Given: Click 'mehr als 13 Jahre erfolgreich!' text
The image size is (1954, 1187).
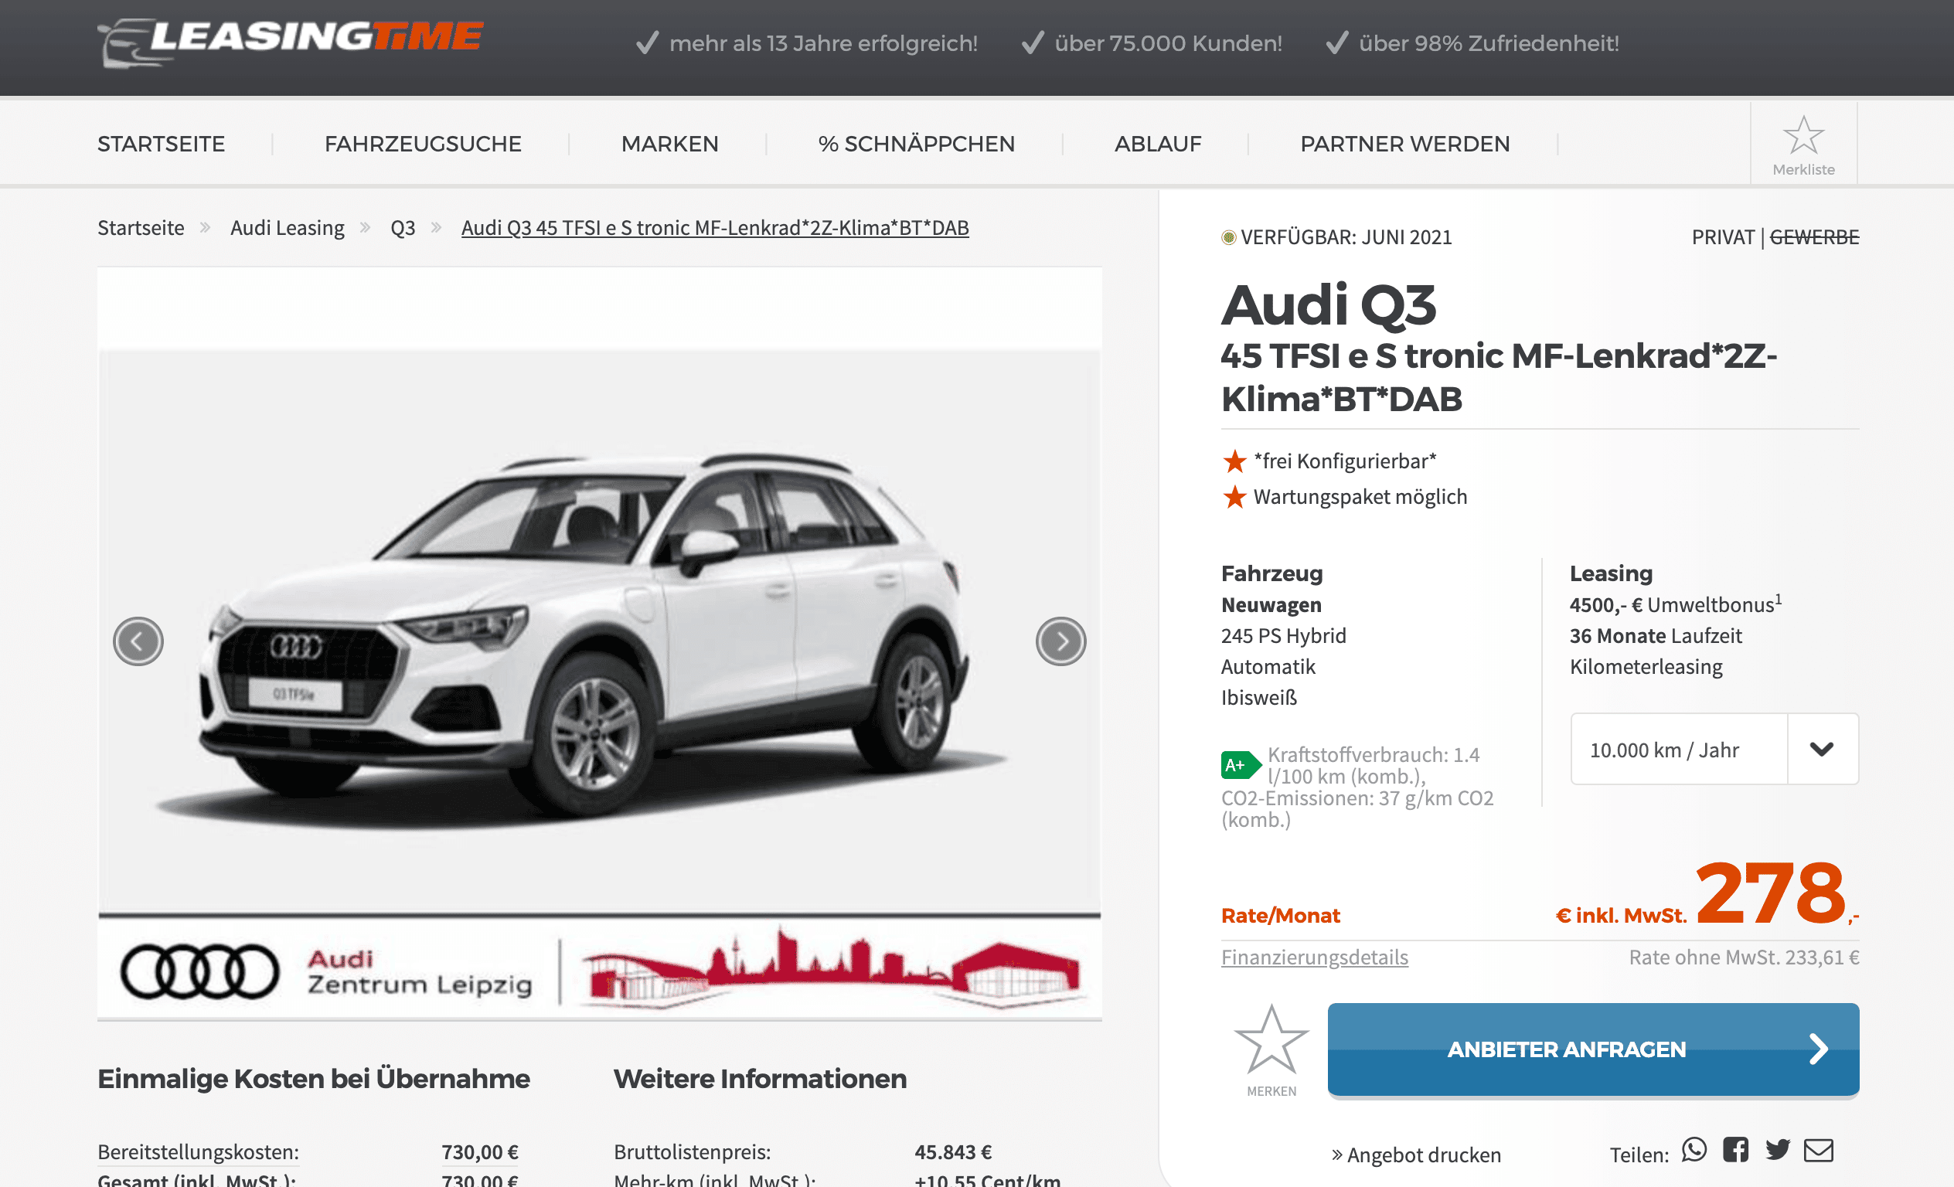Looking at the screenshot, I should coord(823,43).
